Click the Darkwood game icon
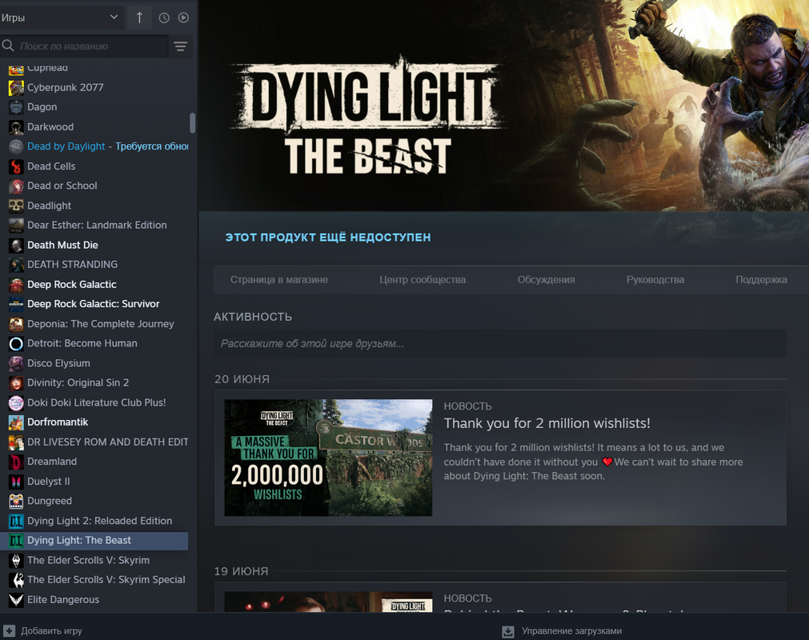This screenshot has width=809, height=640. 16,127
